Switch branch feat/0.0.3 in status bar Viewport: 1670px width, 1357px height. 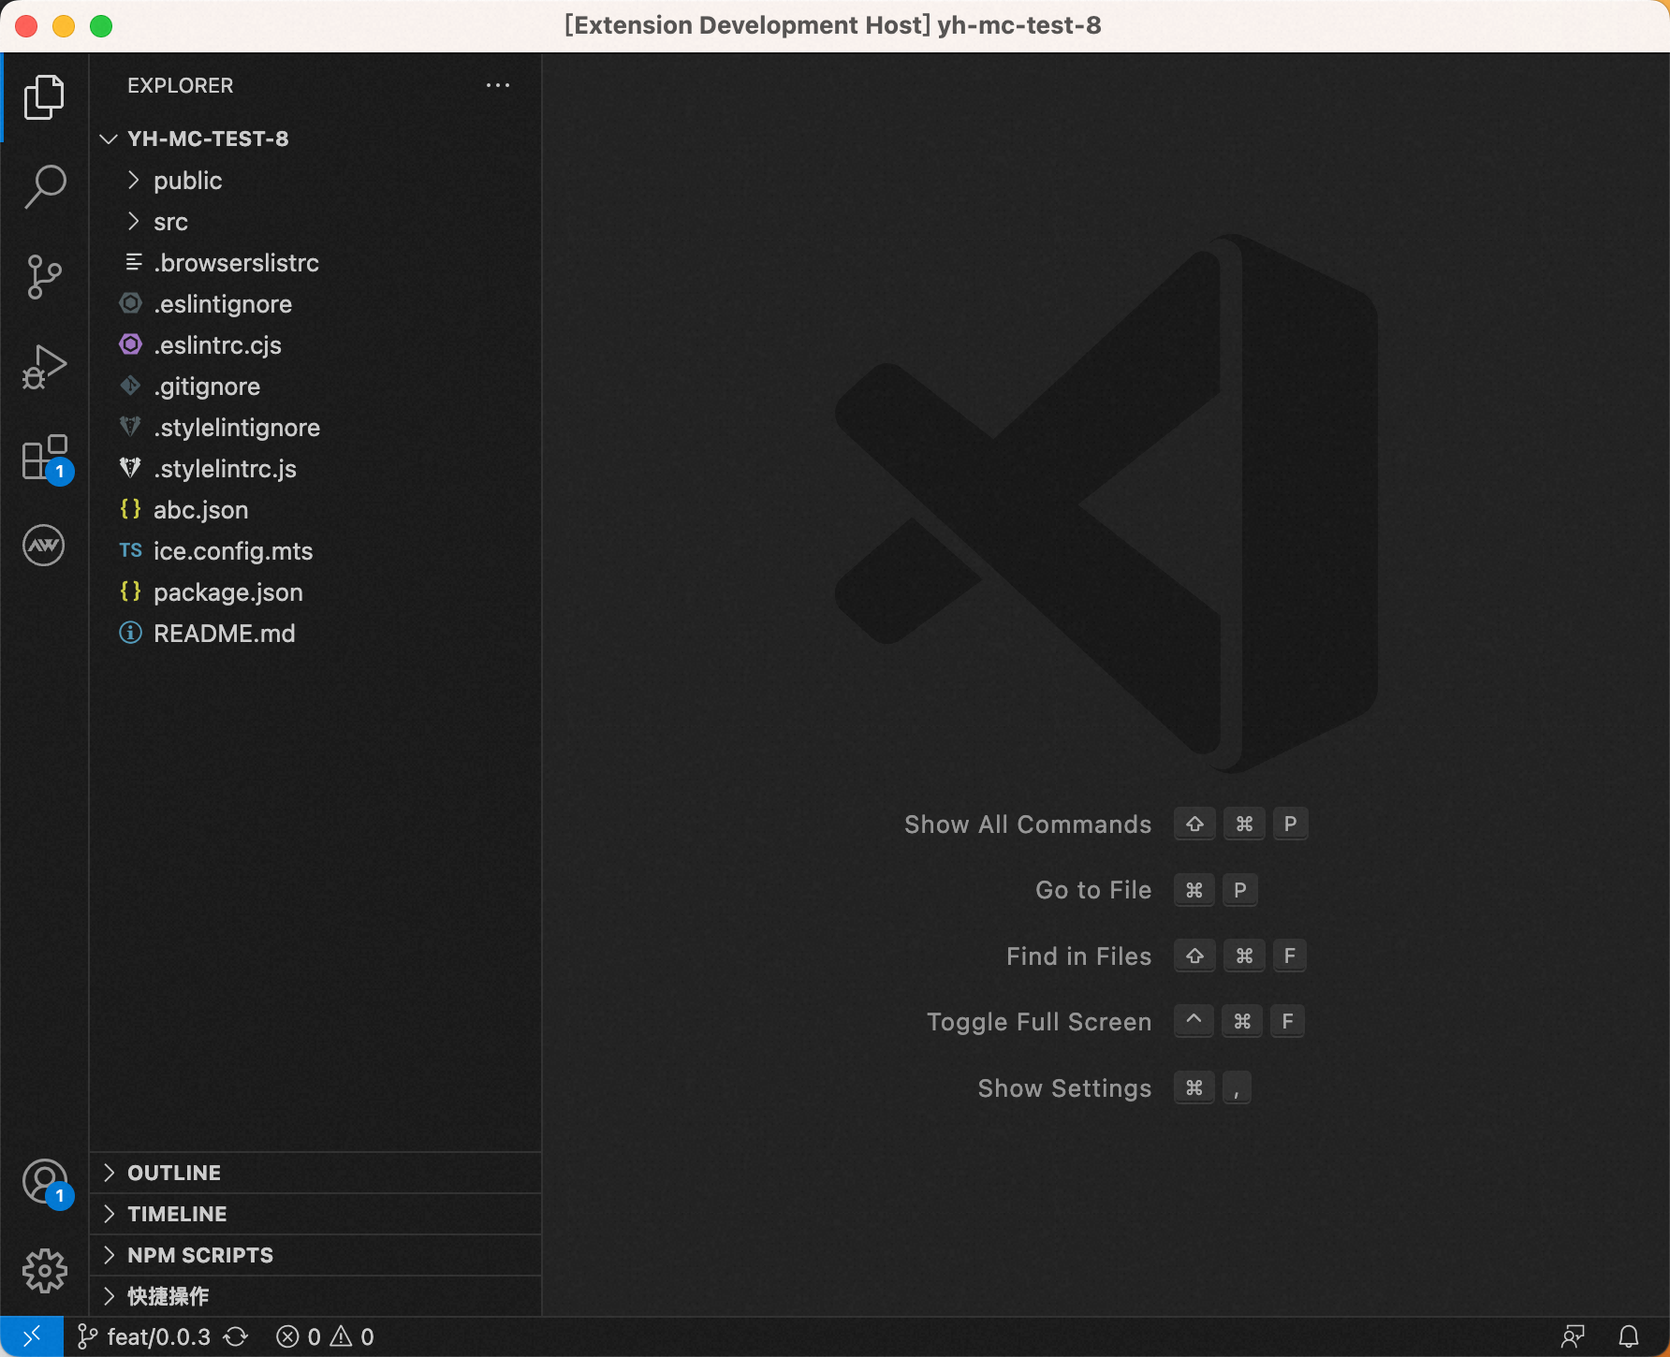(144, 1336)
